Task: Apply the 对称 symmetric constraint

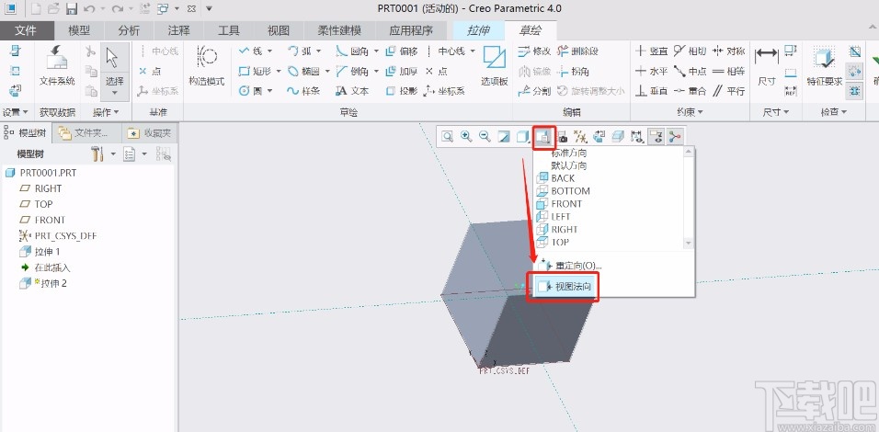Action: tap(728, 51)
